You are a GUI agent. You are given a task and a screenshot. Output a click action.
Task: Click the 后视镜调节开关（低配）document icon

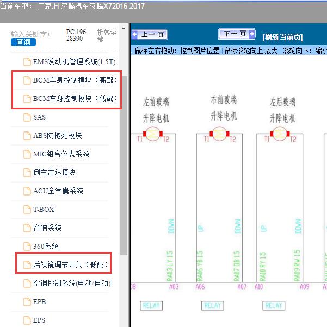27,265
